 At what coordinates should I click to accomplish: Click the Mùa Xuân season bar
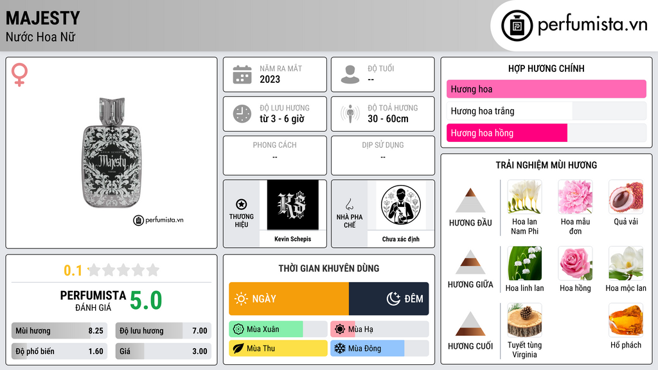pos(278,330)
